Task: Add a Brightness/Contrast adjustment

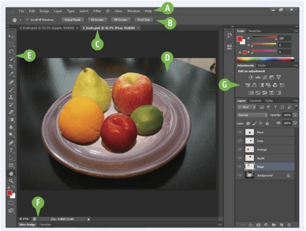Action: coord(251,77)
